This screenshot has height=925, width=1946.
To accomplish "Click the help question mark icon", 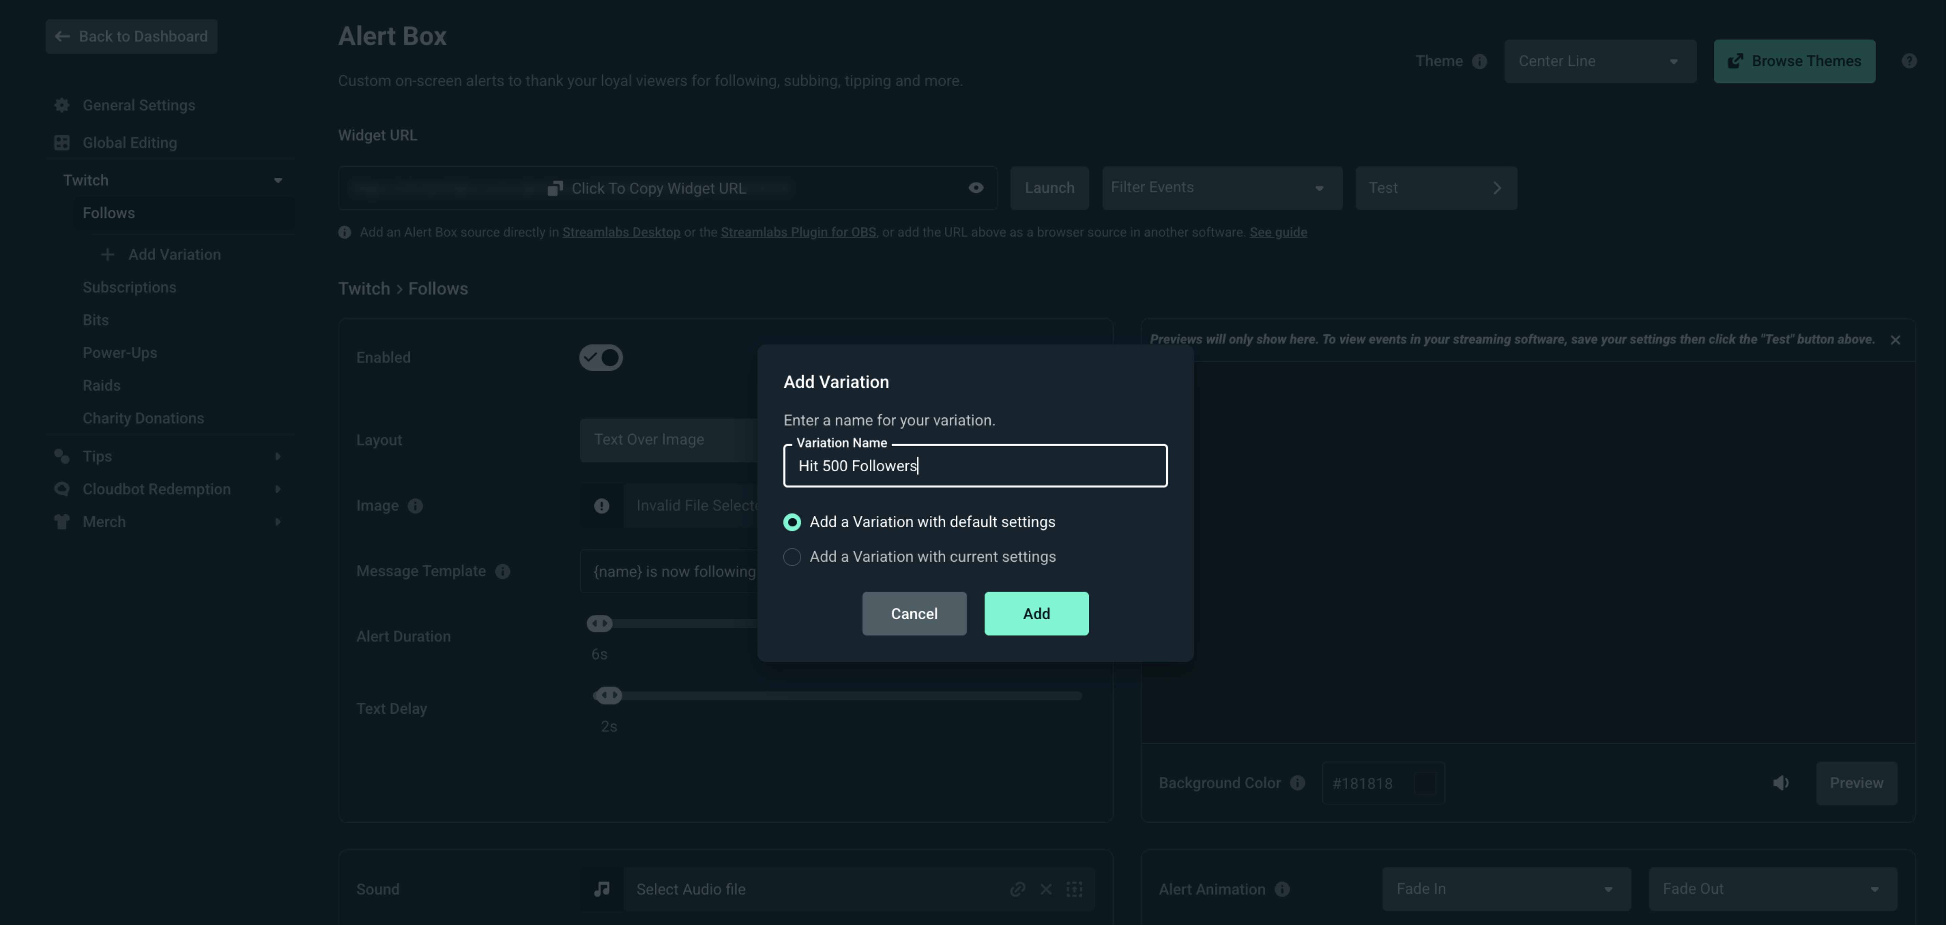I will (1909, 61).
